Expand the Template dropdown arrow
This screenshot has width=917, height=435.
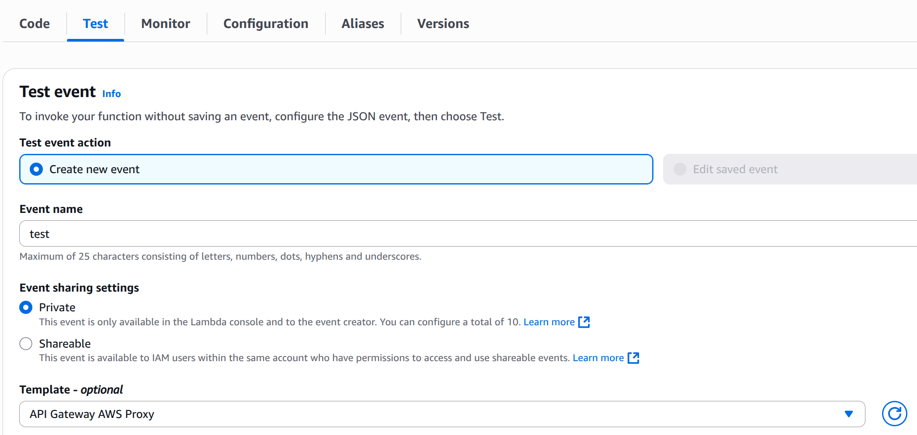click(x=848, y=414)
